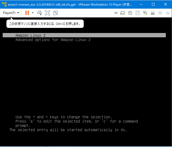Open the network adapter device icon

pos(145,13)
